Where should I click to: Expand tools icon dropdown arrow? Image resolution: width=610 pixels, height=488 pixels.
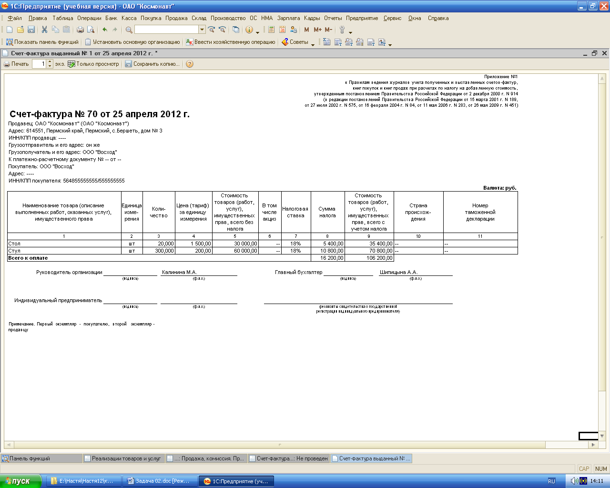(351, 31)
